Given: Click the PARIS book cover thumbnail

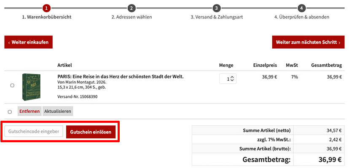Looking at the screenshot, I should click(31, 87).
